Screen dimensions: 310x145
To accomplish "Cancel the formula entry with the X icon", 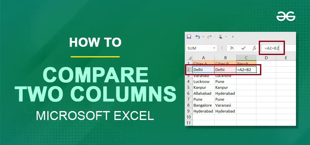I will [x=232, y=48].
